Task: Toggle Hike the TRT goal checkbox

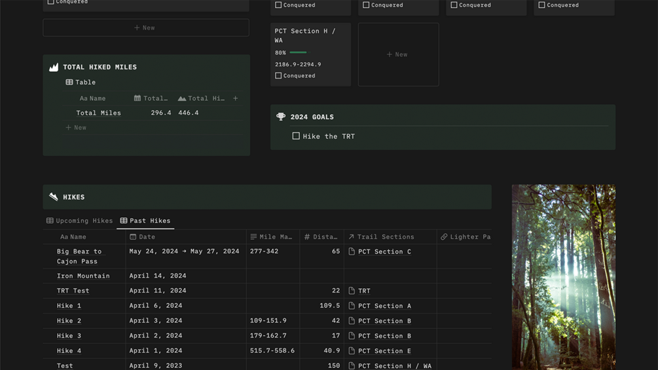Action: 296,136
